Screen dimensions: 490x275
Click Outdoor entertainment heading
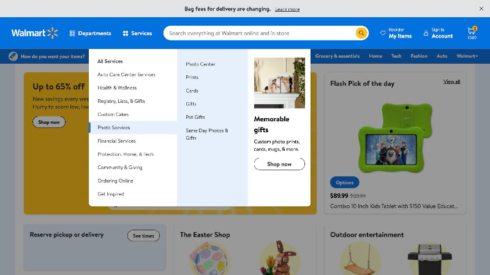coord(367,235)
